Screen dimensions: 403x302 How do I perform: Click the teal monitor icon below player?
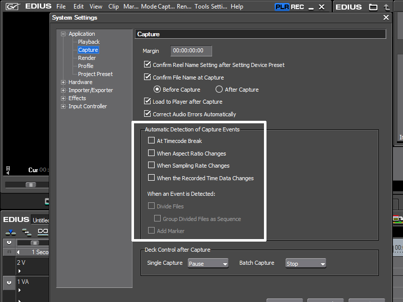(x=47, y=202)
